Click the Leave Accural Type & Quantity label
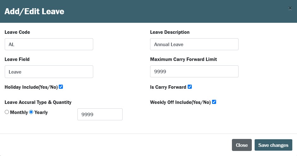The image size is (297, 156). click(38, 102)
